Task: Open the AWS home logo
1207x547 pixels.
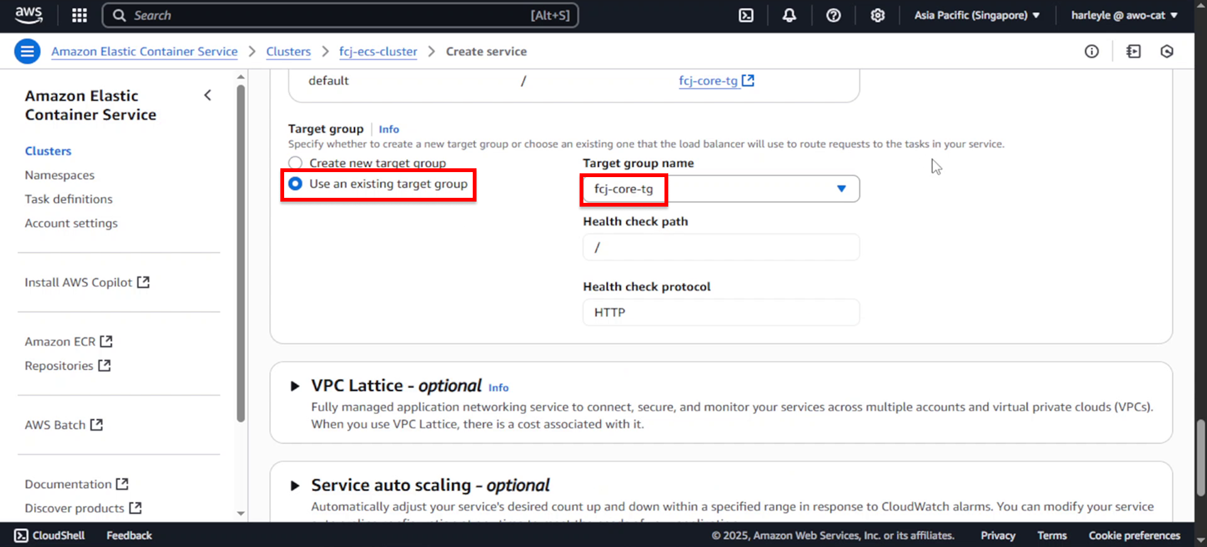Action: click(x=29, y=15)
